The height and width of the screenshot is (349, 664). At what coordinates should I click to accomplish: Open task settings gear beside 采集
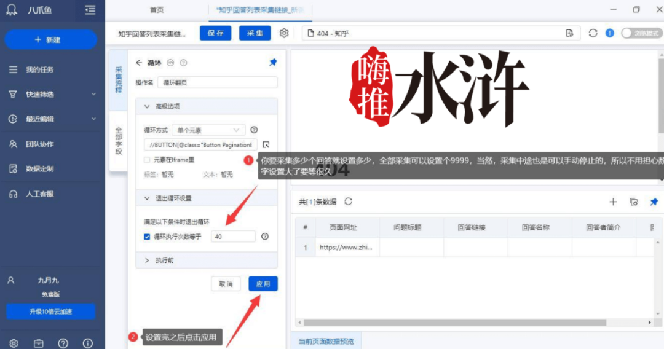point(283,33)
